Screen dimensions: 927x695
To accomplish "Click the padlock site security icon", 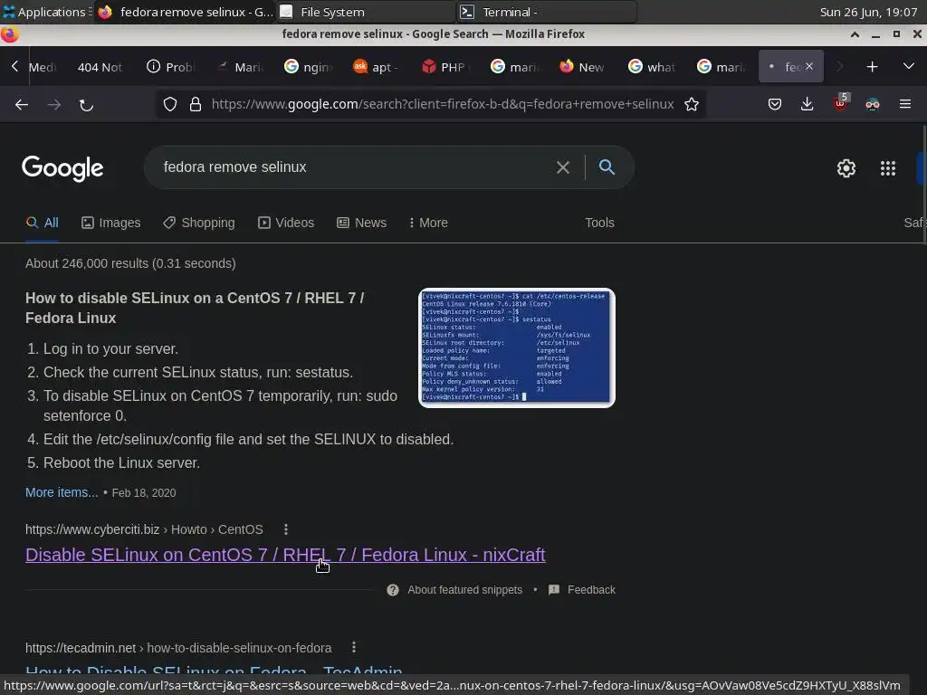I will 196,105.
